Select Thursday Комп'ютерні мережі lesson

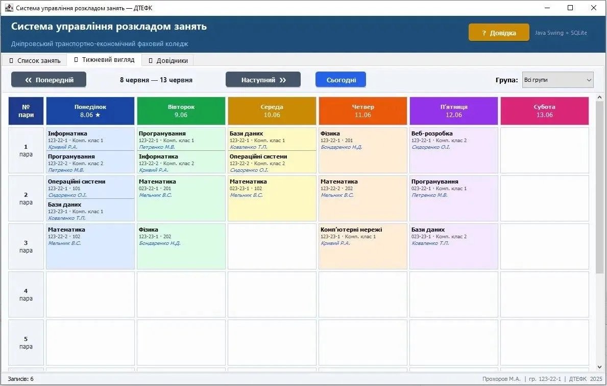pyautogui.click(x=363, y=246)
